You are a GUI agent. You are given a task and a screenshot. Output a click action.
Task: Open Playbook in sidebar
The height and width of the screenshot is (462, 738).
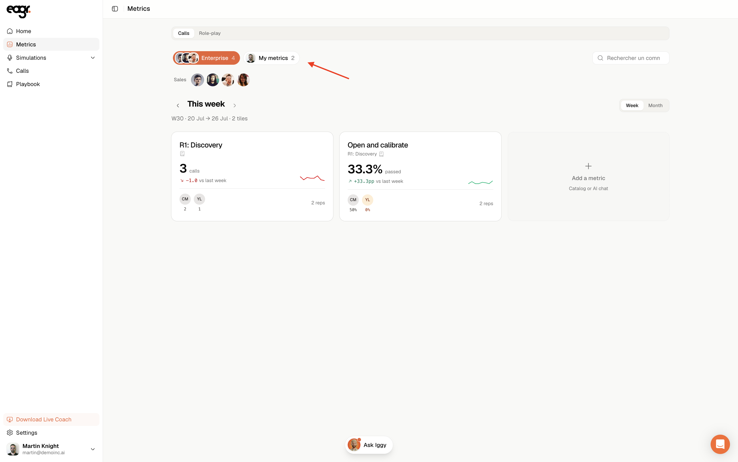tap(51, 84)
